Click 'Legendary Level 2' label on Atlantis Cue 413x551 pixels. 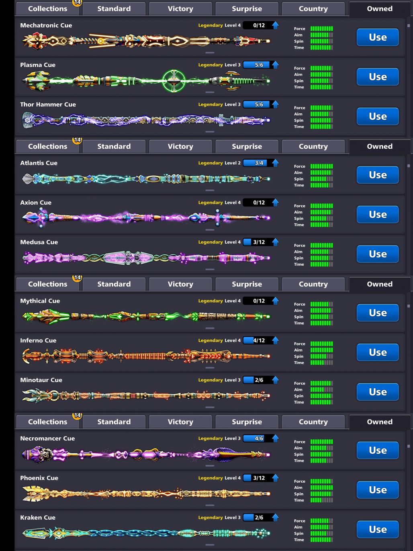point(219,163)
